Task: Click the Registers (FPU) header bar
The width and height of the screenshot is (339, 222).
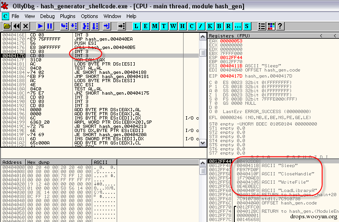Action: (274, 36)
